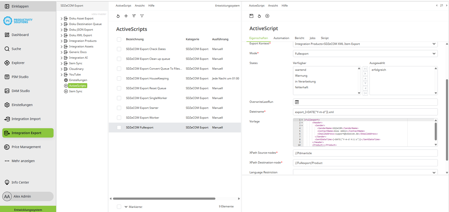Check the SDZeCOM Fullexport row checkbox
The height and width of the screenshot is (212, 449).
[x=119, y=127]
